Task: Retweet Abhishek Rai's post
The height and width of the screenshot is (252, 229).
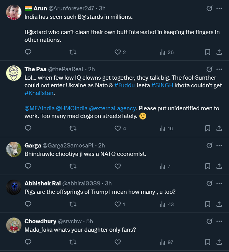Action: point(73,204)
